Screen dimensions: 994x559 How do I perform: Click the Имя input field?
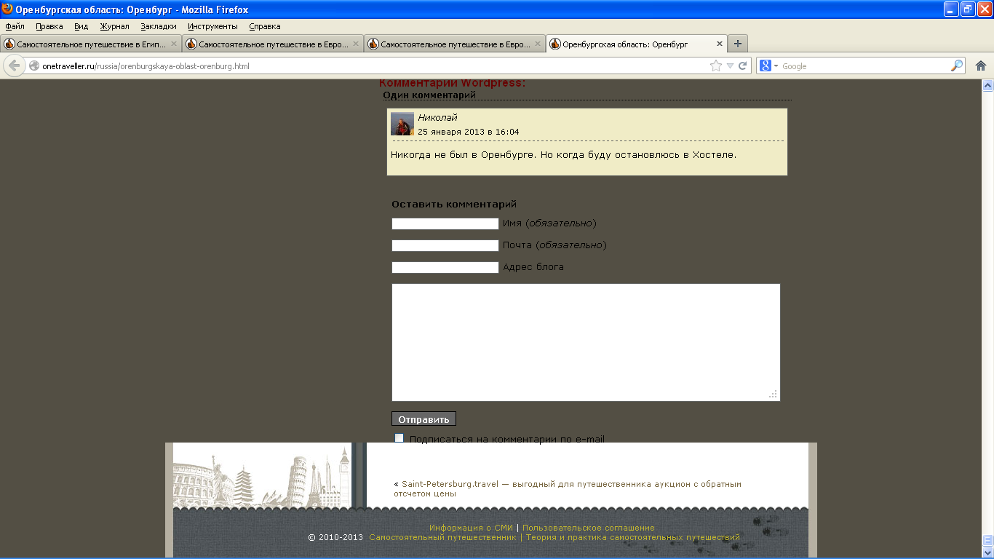click(445, 223)
